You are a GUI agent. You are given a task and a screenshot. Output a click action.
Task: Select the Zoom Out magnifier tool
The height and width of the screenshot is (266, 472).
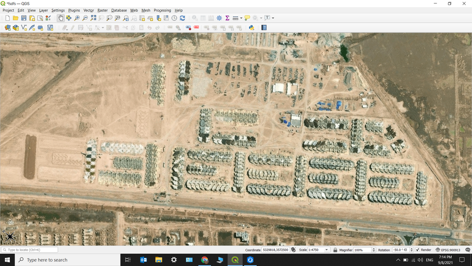tap(85, 18)
